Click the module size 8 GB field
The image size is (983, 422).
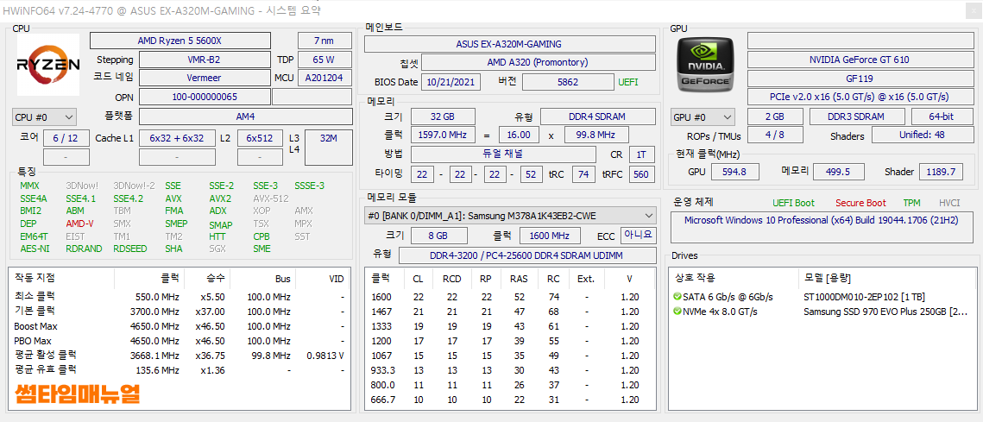click(x=438, y=236)
